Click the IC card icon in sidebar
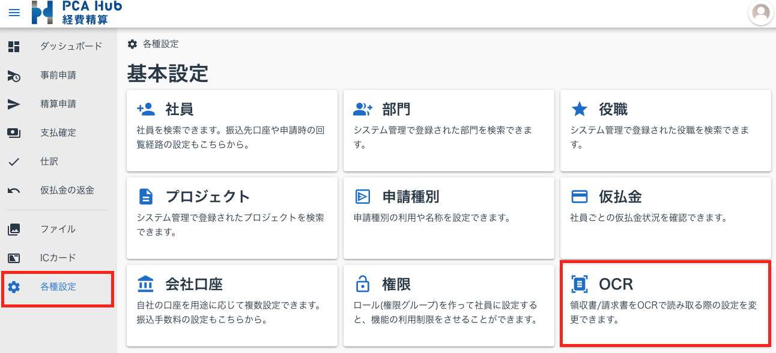Image resolution: width=776 pixels, height=353 pixels. pos(14,258)
